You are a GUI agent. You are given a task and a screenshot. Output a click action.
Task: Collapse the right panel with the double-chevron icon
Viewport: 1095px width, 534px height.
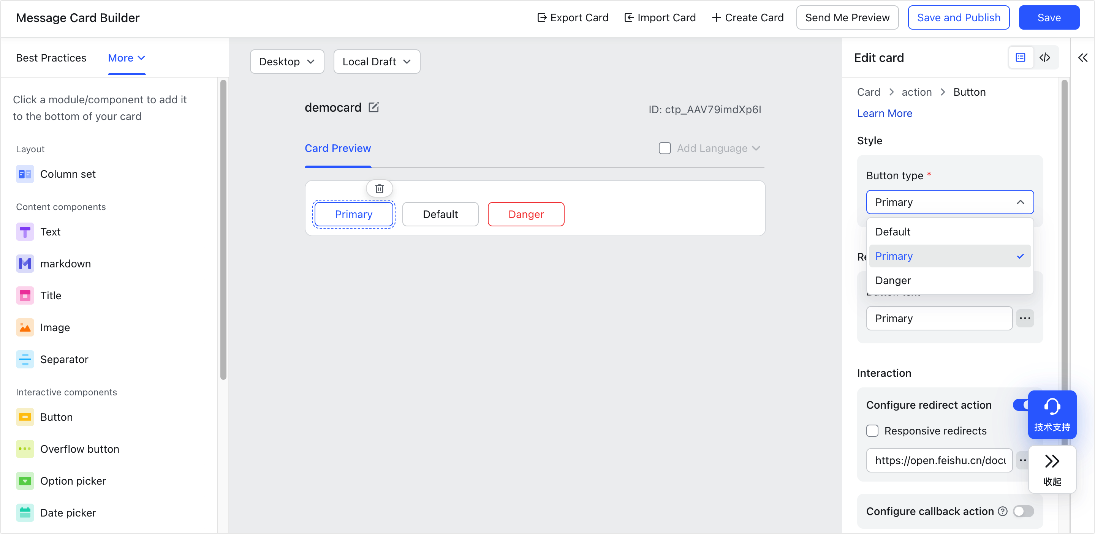(1082, 57)
